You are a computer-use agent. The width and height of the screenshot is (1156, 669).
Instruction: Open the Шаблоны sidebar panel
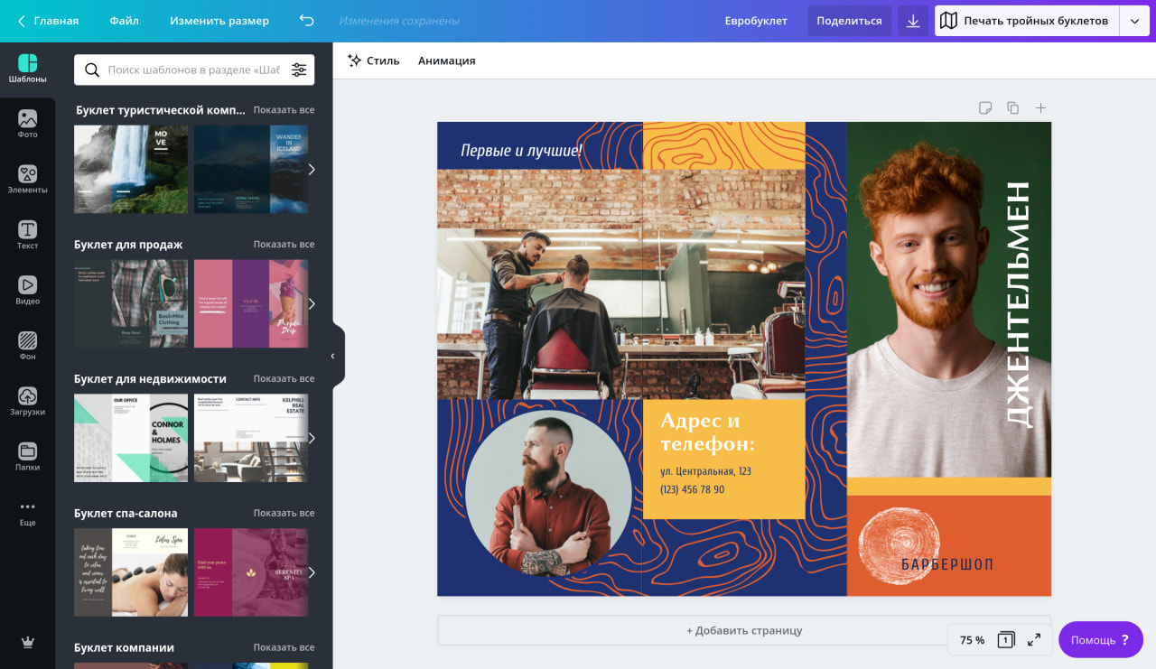[27, 70]
